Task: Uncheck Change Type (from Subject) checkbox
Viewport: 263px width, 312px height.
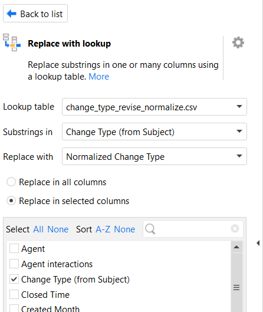Action: [14, 279]
